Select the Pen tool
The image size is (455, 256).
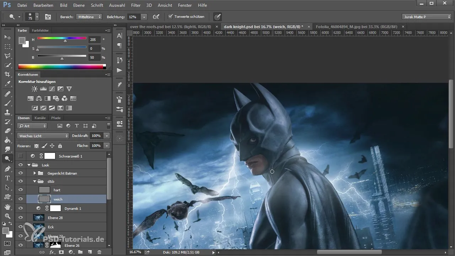click(7, 169)
